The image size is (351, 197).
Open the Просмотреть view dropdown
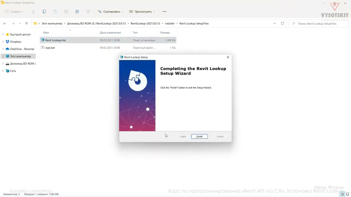tap(142, 11)
